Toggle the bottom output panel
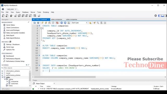Screen dimensions: 167x94 (163, 16)
